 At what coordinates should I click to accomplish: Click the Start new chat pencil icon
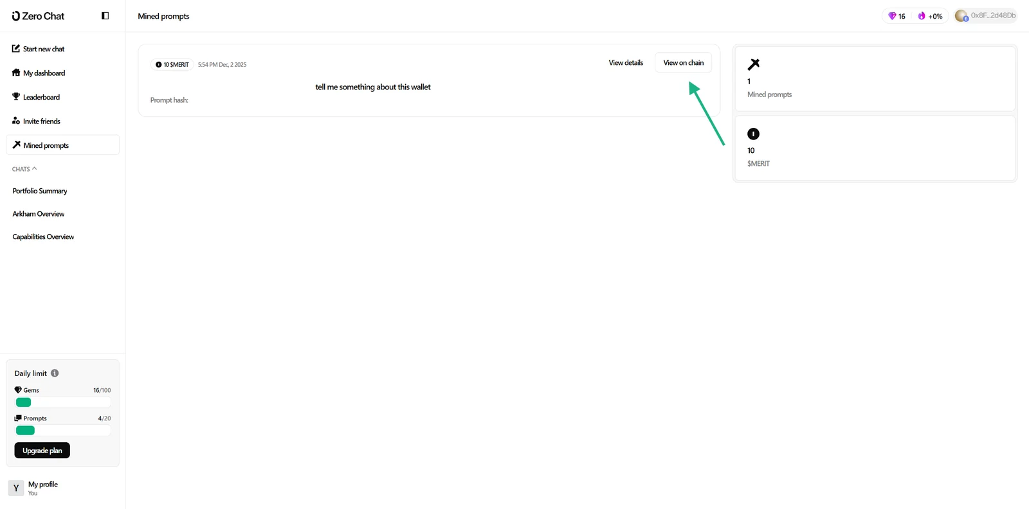[x=16, y=48]
